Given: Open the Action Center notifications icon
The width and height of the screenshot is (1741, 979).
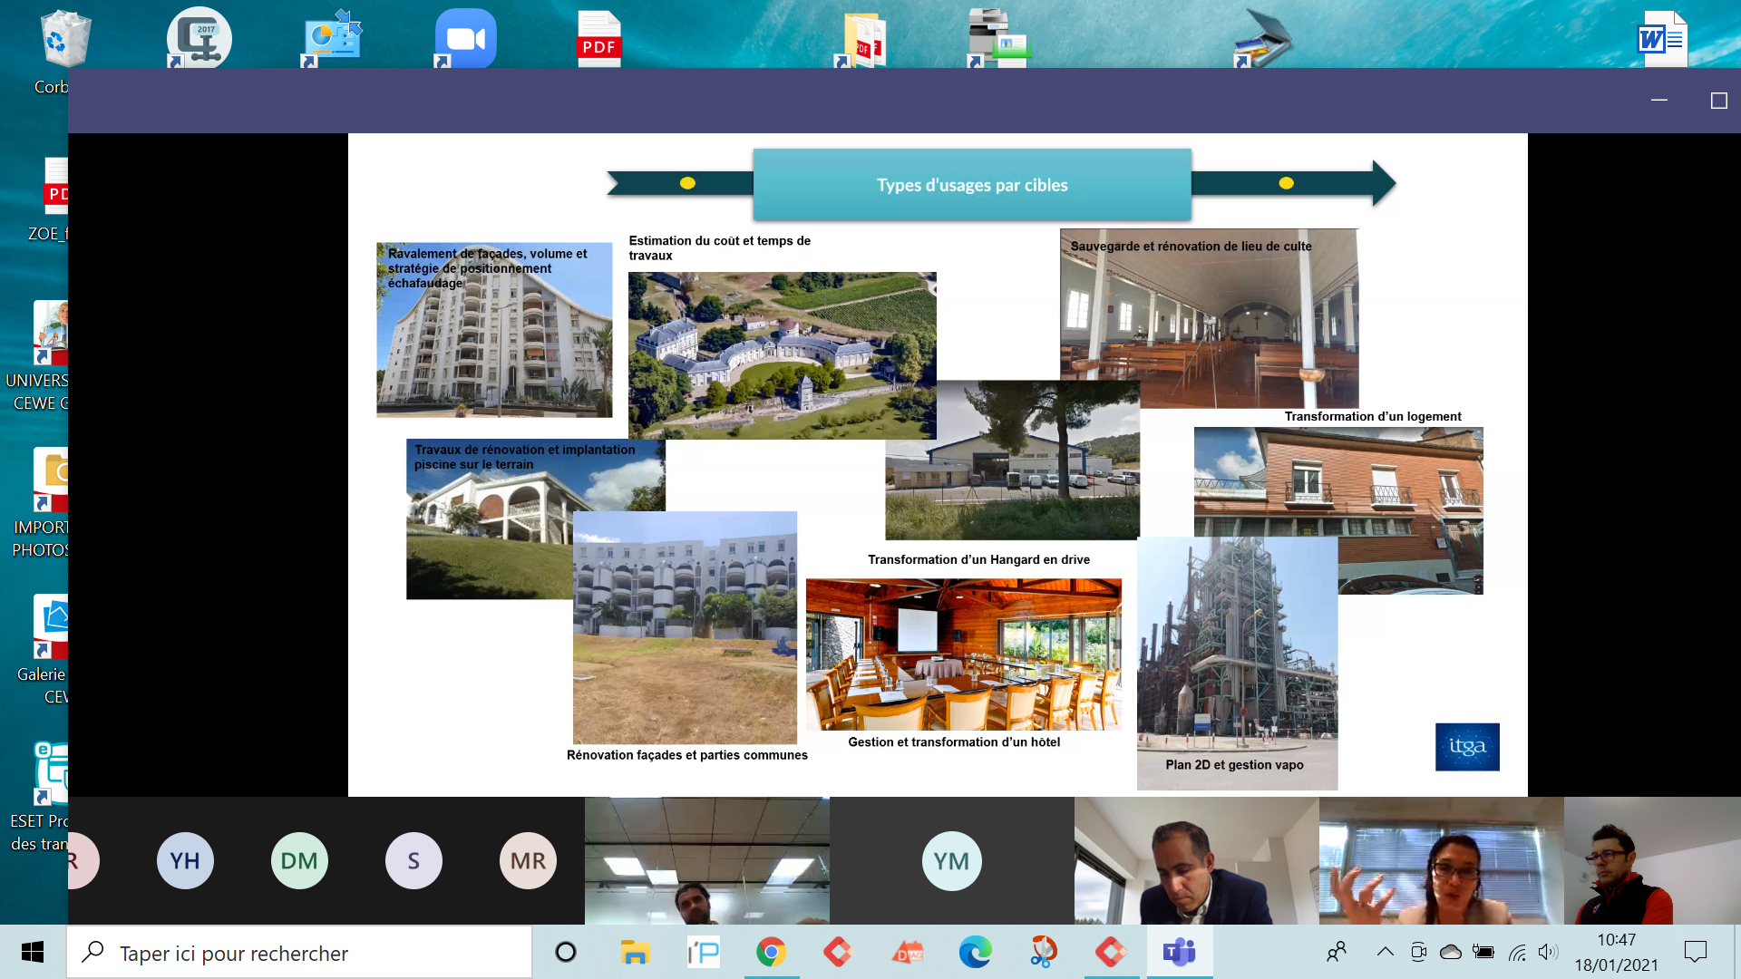Looking at the screenshot, I should click(1695, 952).
